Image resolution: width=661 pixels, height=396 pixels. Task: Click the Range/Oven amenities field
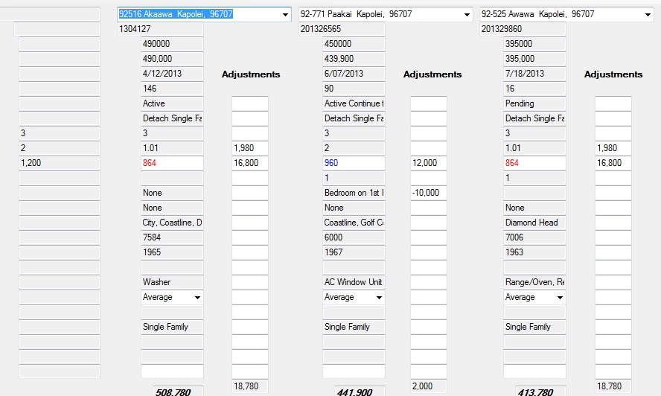tap(534, 282)
